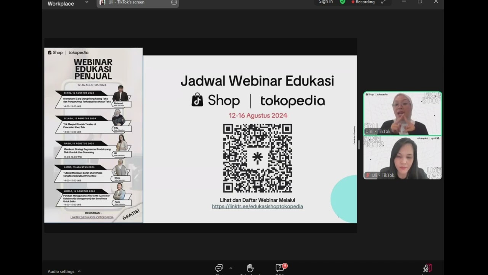The height and width of the screenshot is (275, 488).
Task: Click the "GRATIS!" text on the poster
Action: click(131, 214)
